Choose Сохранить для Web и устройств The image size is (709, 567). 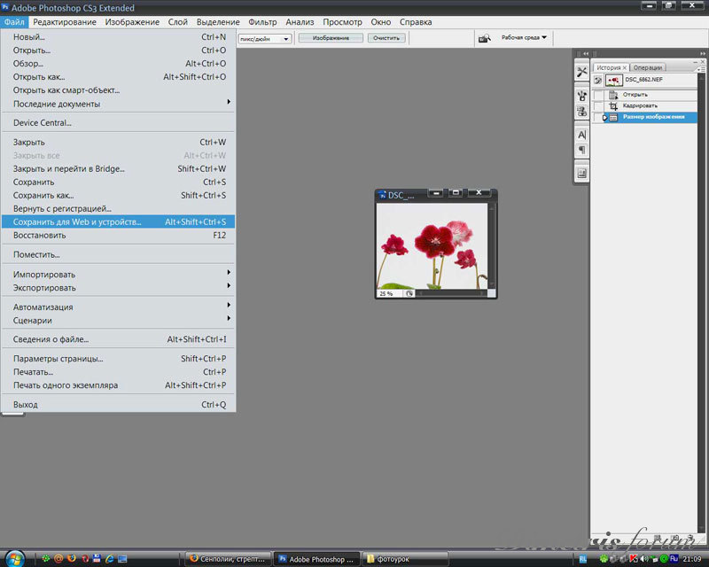pos(78,221)
